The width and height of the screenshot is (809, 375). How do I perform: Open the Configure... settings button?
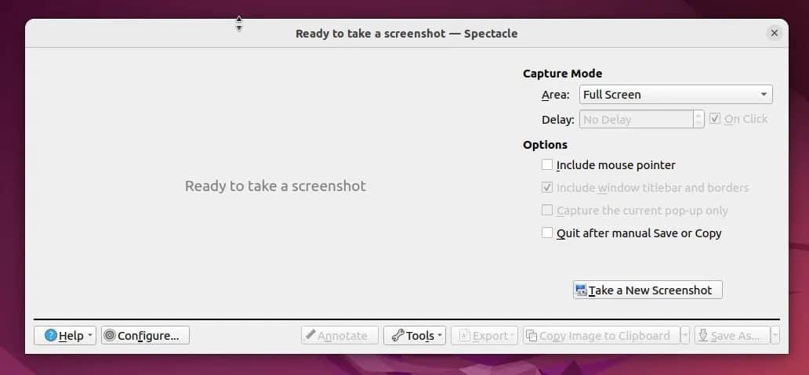point(146,336)
